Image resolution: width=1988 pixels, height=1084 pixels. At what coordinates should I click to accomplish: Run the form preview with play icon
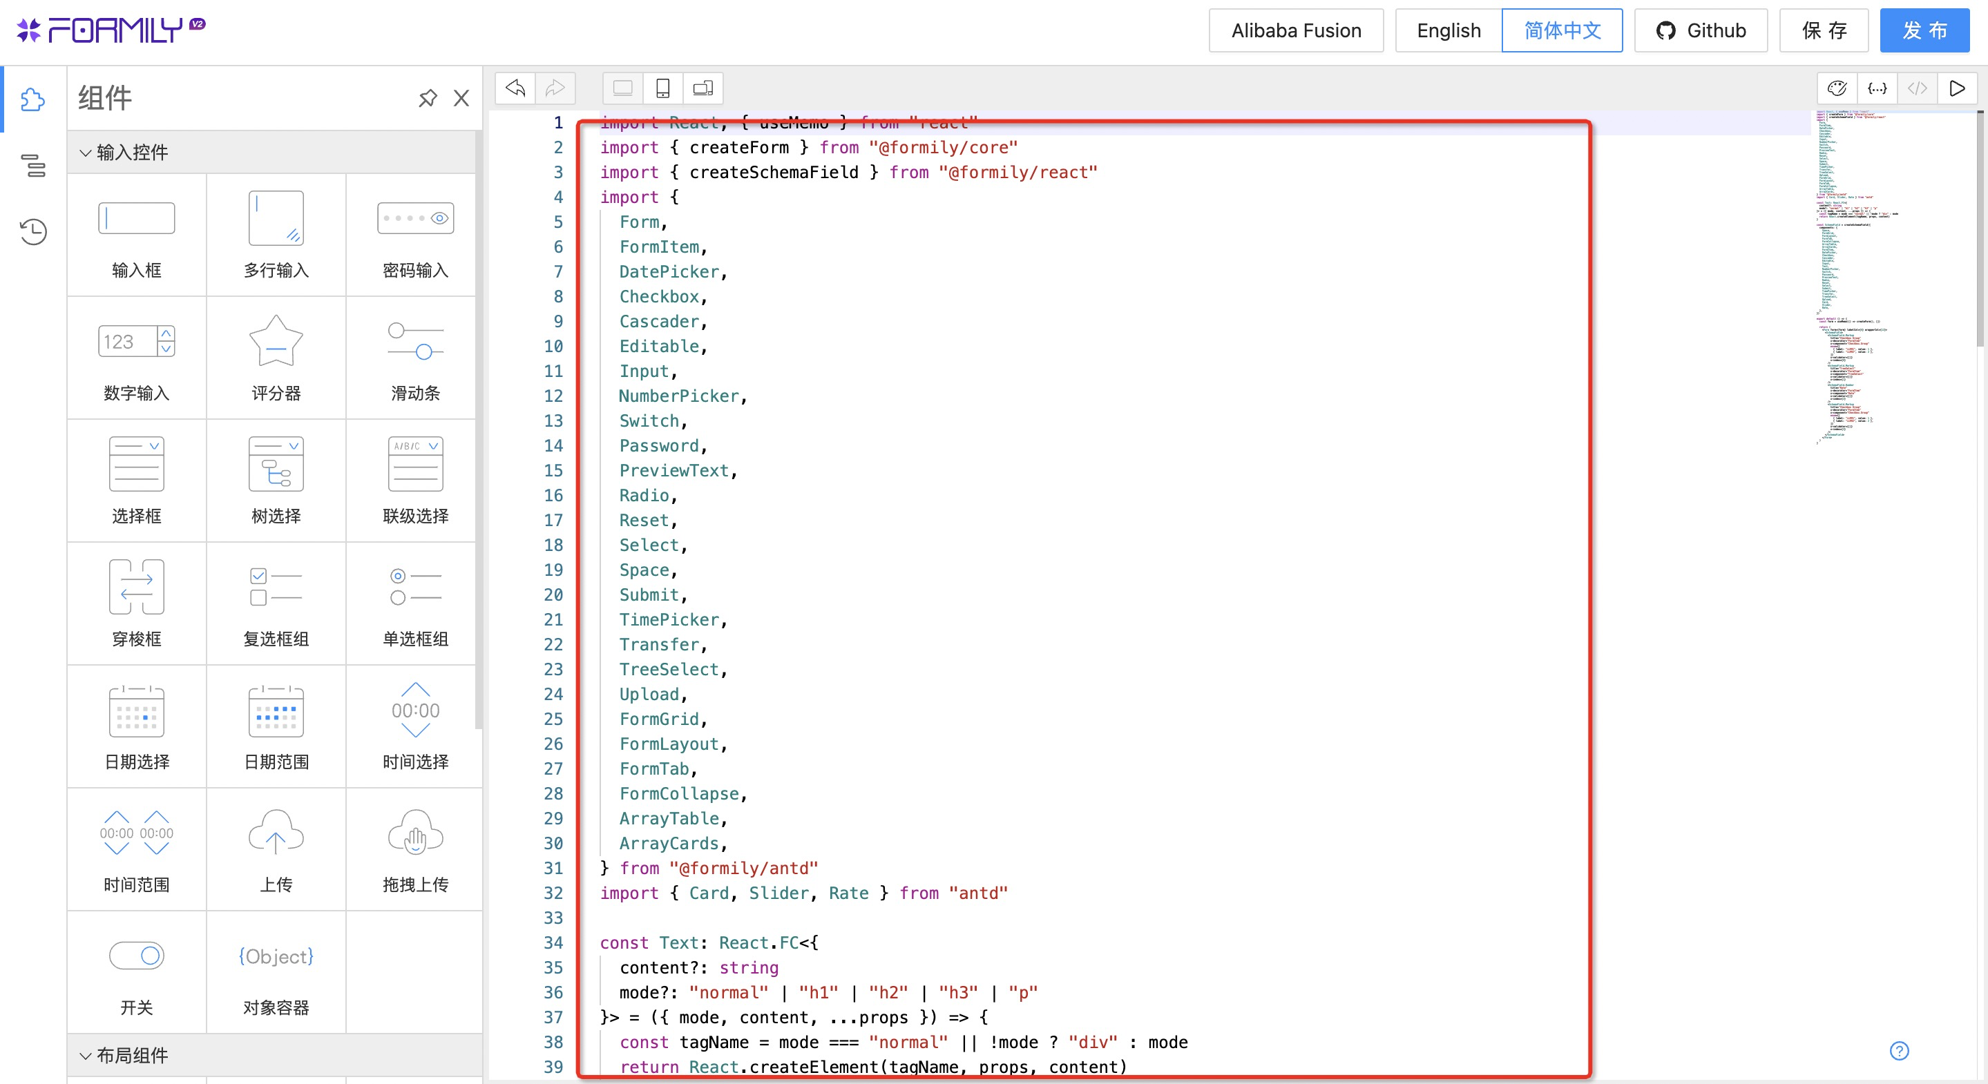pyautogui.click(x=1958, y=88)
